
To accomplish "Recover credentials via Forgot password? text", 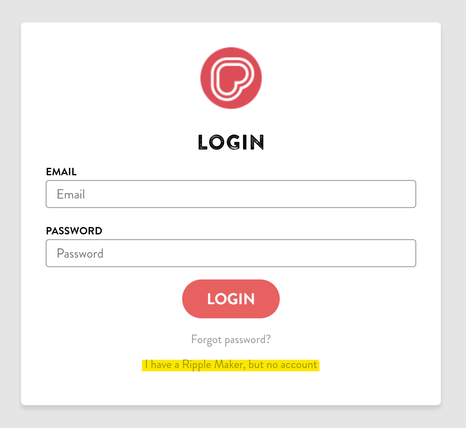I will click(x=231, y=340).
